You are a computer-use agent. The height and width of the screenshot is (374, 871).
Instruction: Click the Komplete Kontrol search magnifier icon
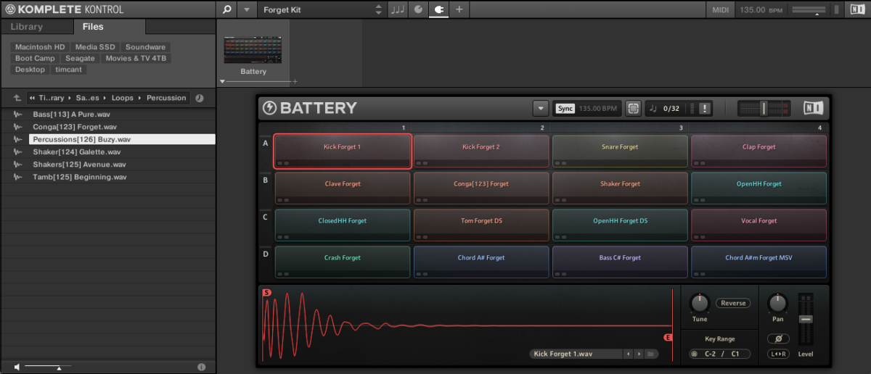[226, 9]
